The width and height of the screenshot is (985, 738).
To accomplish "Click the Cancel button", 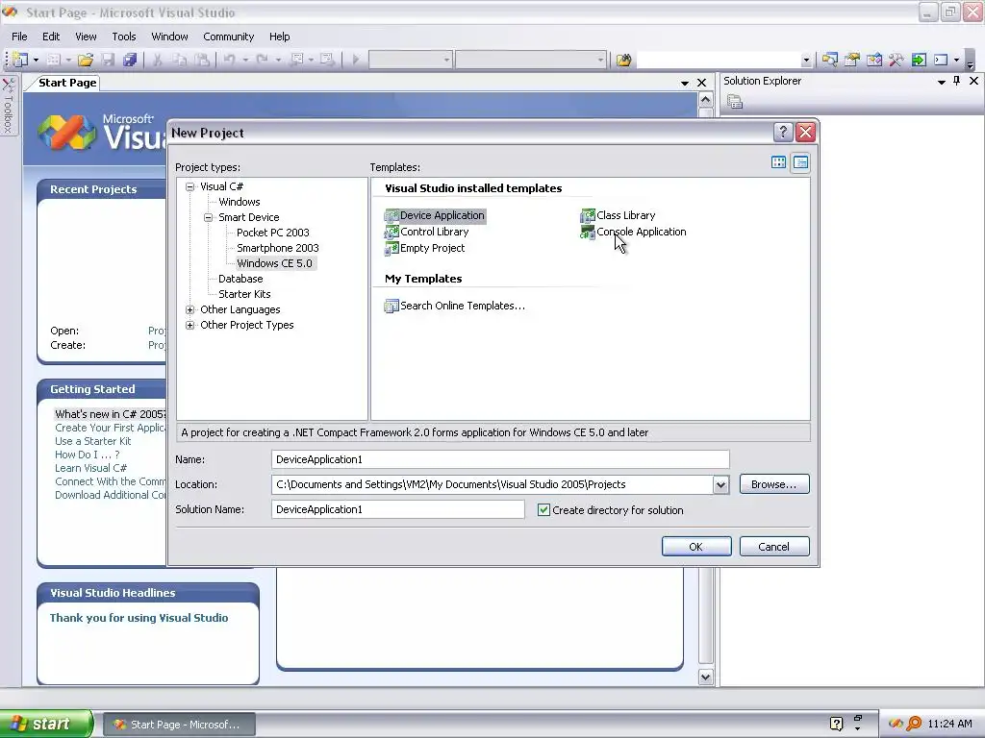I will point(774,547).
